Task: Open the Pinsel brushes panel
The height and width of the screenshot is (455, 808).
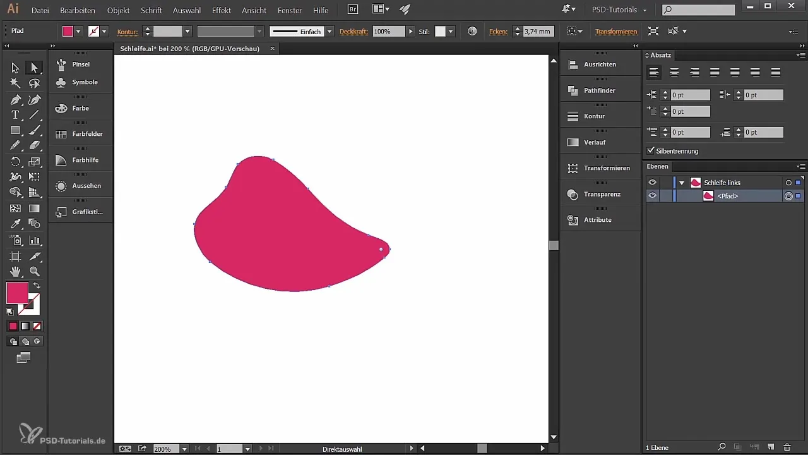Action: coord(81,64)
